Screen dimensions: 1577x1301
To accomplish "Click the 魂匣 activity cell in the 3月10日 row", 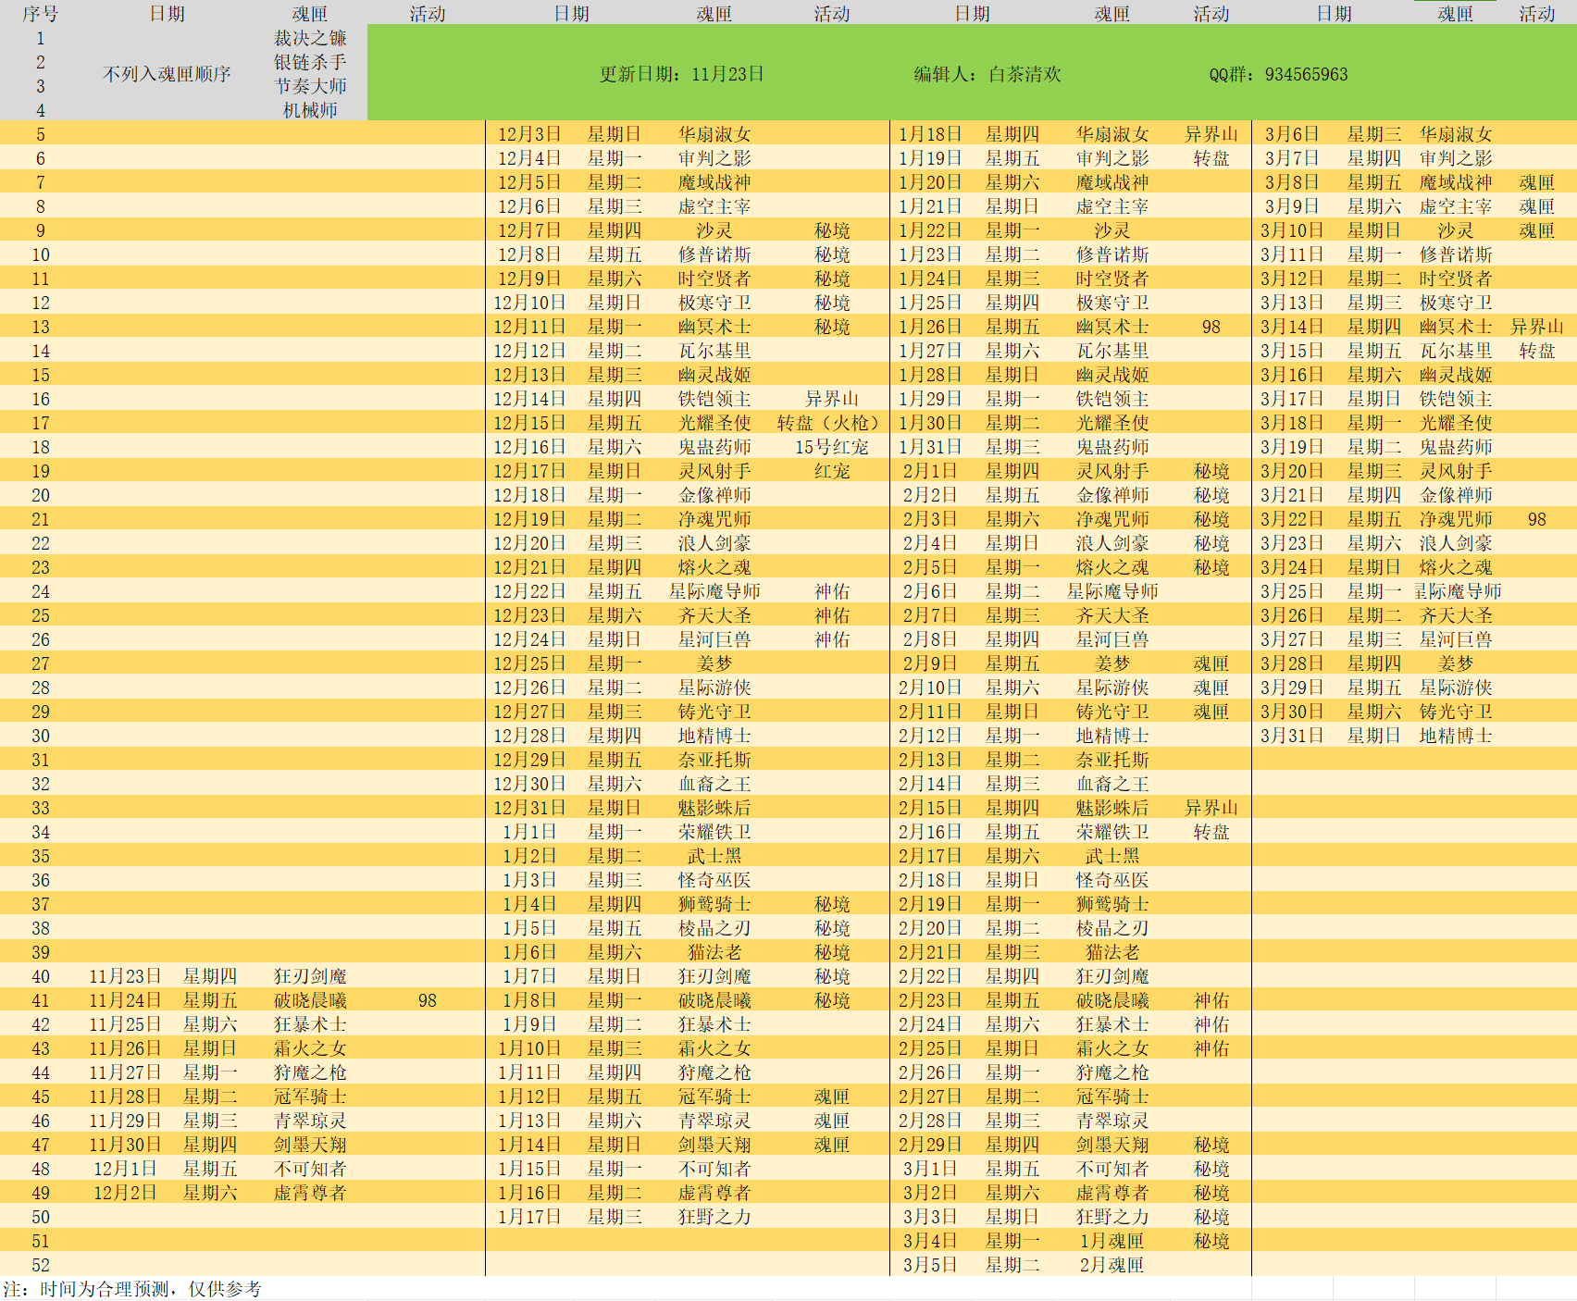I will [x=1536, y=230].
